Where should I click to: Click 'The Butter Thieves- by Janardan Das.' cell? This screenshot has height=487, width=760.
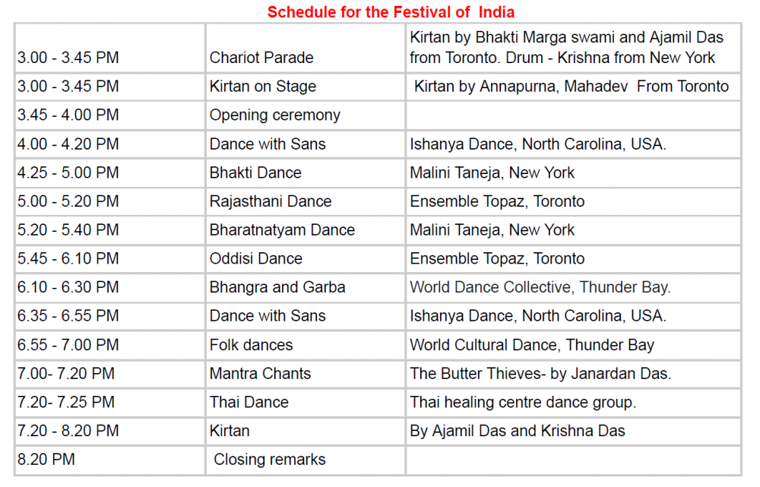pos(573,374)
